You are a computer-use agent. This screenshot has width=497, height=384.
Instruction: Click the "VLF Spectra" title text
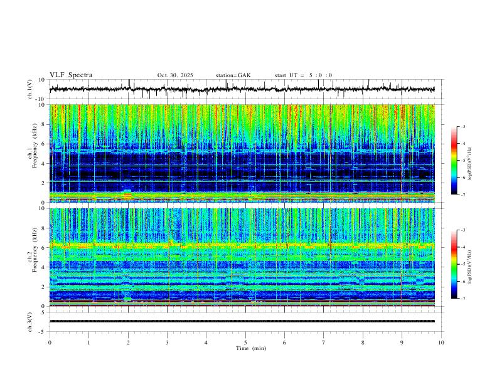[x=71, y=75]
